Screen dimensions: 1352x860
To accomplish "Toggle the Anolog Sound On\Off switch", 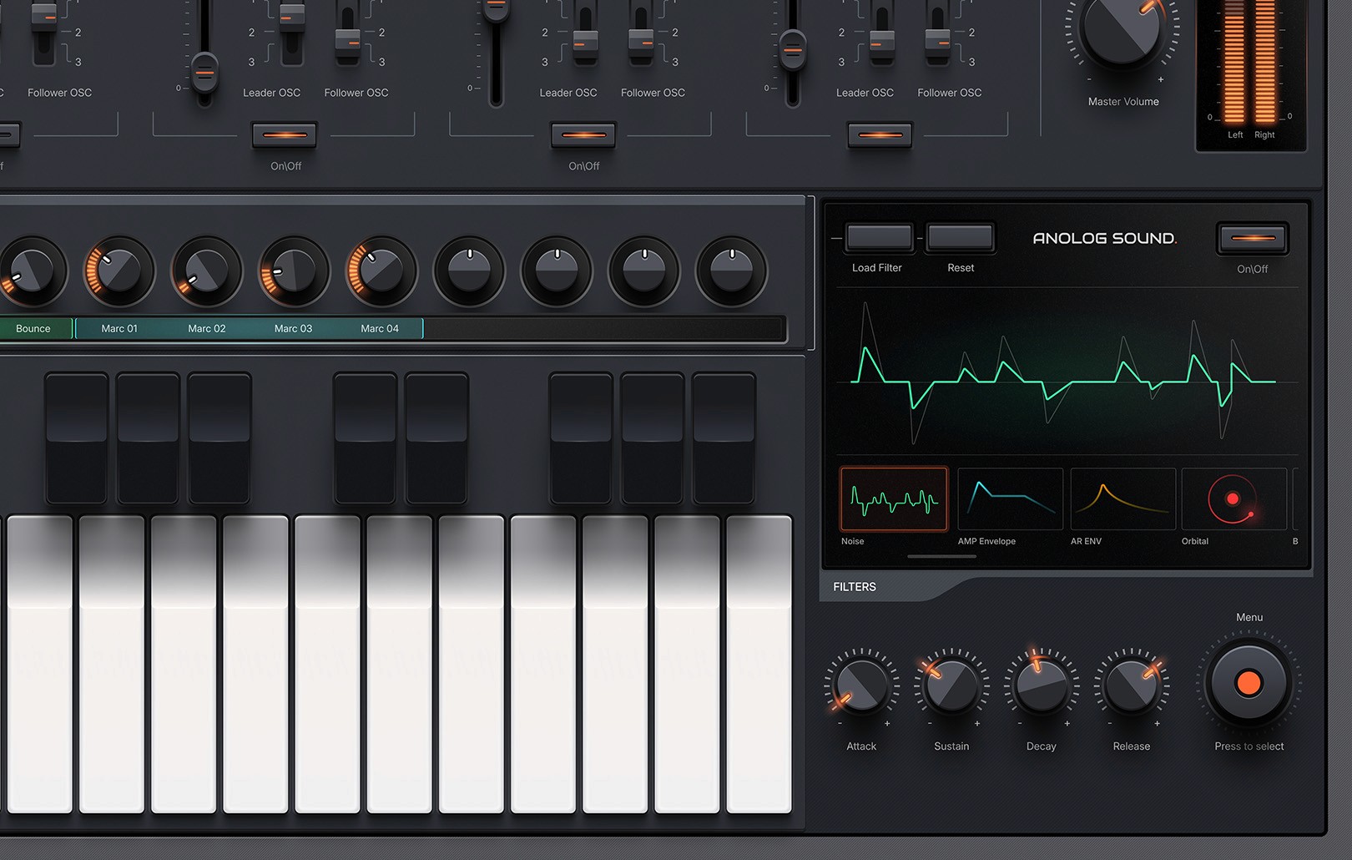I will click(1253, 237).
